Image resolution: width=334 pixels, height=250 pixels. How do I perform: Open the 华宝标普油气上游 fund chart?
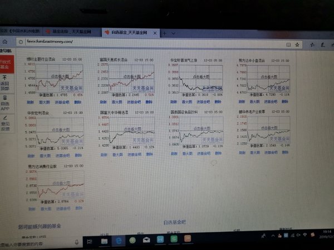click(x=201, y=79)
